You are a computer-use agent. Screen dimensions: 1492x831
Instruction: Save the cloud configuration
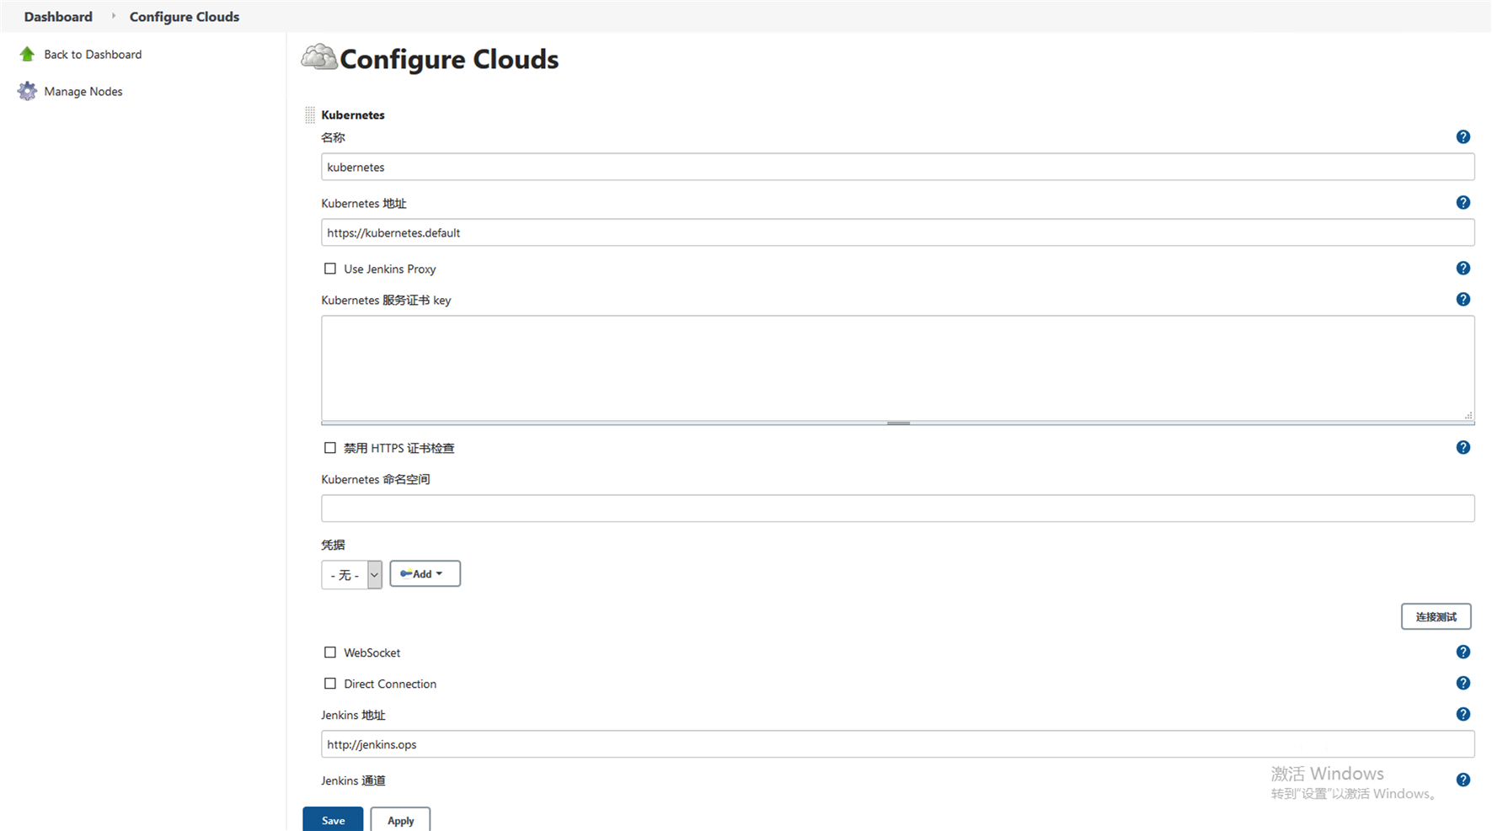[x=333, y=820]
